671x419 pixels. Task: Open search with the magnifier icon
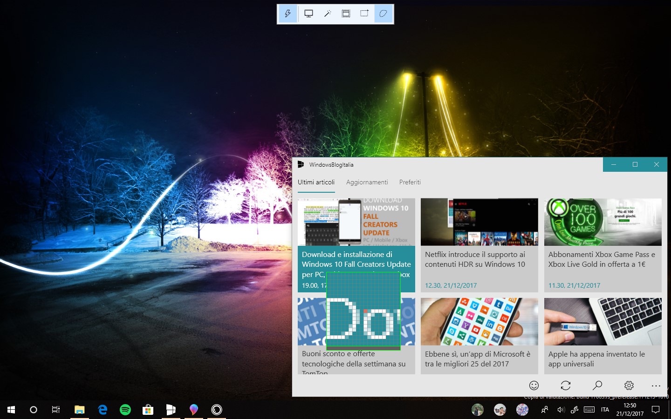[597, 385]
